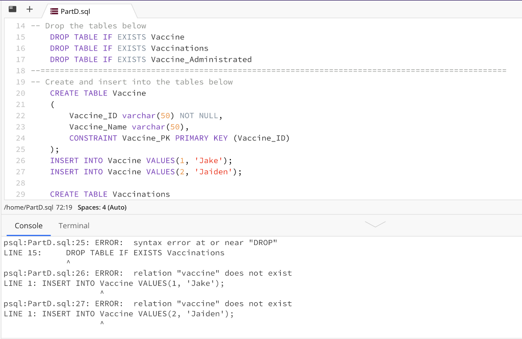This screenshot has height=339, width=522.
Task: Click the /home/PartD.sql file path
Action: click(x=28, y=207)
